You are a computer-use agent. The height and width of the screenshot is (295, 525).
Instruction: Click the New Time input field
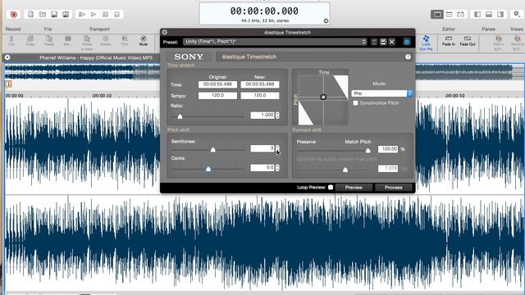(x=260, y=84)
